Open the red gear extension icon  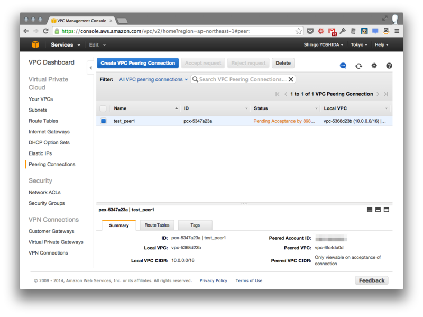[321, 31]
